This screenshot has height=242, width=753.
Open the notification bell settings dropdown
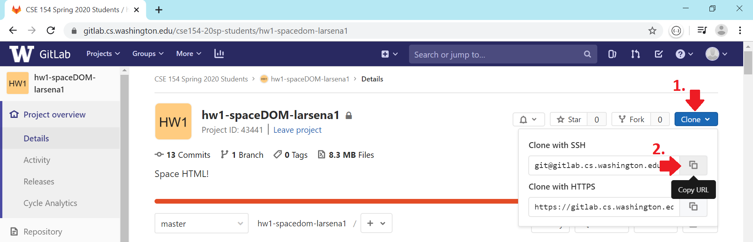pos(528,119)
